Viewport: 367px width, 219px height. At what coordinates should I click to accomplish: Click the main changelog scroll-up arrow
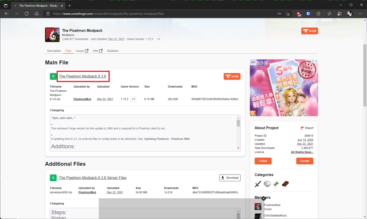coord(238,118)
